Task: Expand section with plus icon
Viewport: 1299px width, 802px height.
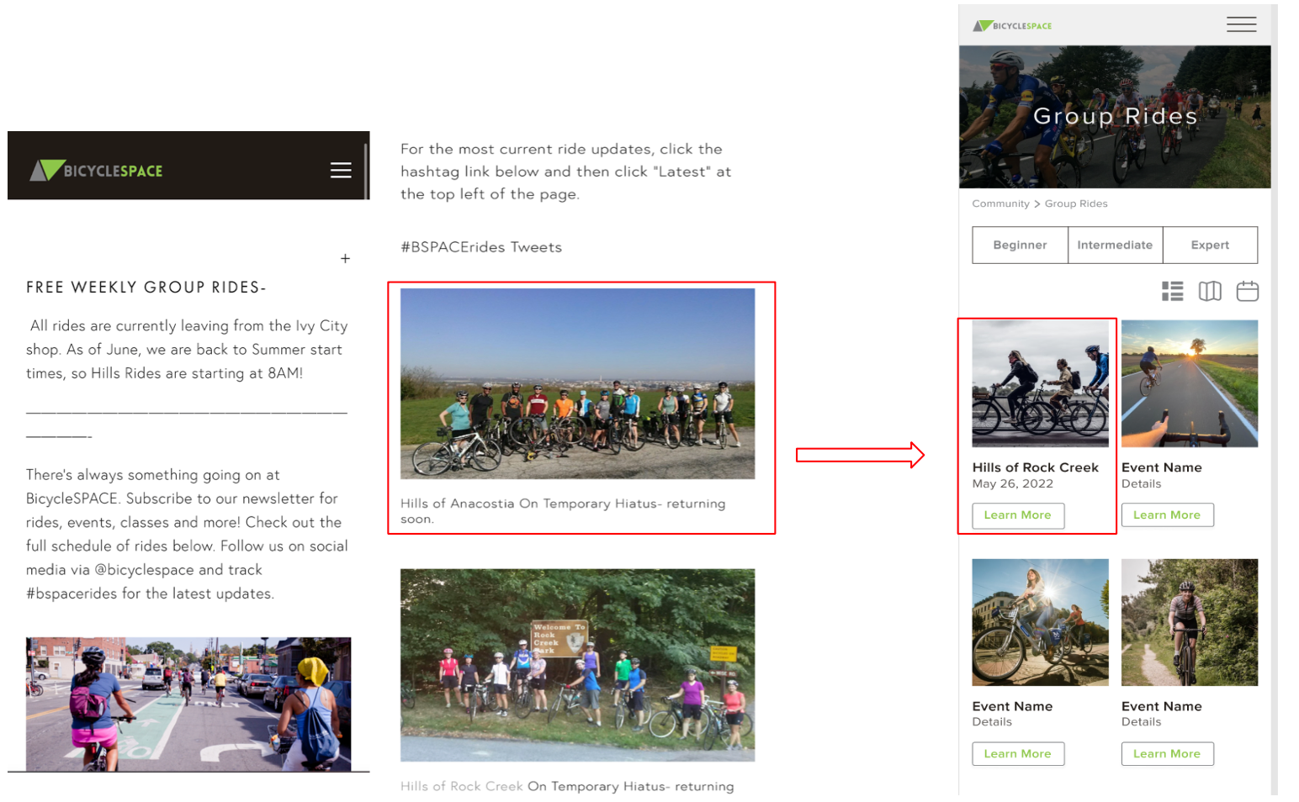Action: (x=345, y=259)
